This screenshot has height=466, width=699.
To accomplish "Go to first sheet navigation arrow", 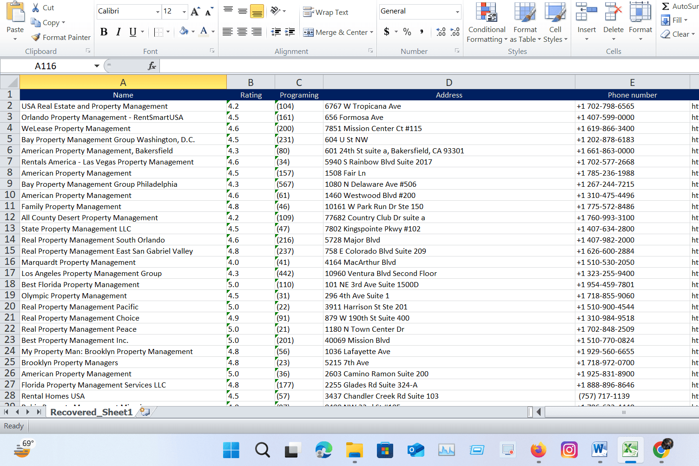I will (7, 412).
